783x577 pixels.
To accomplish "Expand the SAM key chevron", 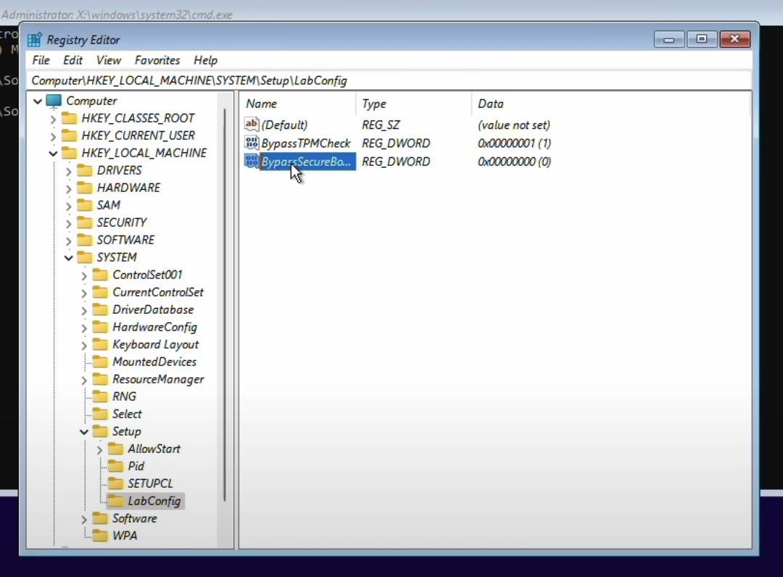I will [x=68, y=206].
